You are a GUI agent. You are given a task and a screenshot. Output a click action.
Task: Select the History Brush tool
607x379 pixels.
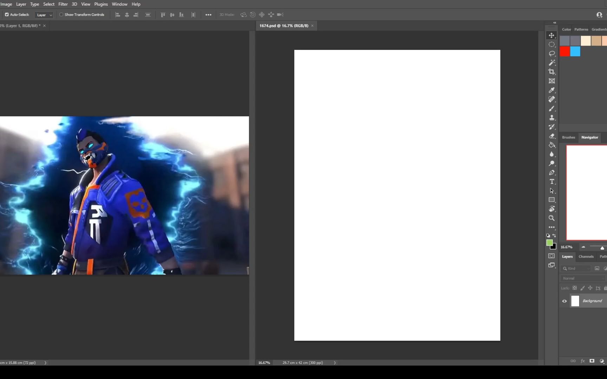(551, 127)
